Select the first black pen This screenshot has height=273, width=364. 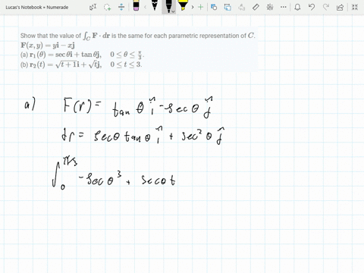[x=155, y=6]
